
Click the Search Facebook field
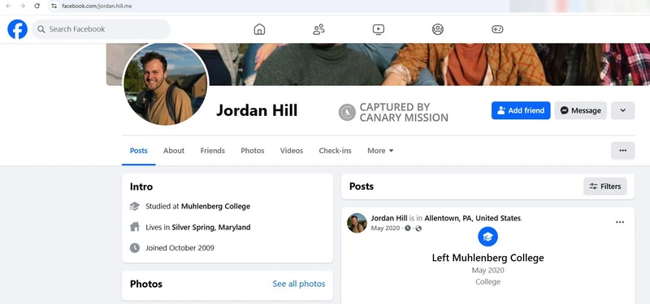pos(101,29)
